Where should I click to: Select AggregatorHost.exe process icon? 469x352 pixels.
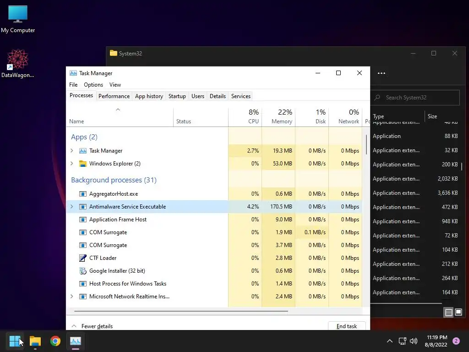point(82,194)
